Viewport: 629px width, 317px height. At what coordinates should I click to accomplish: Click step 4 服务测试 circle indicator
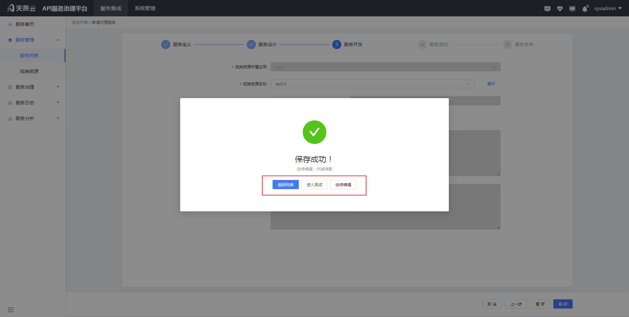click(422, 44)
